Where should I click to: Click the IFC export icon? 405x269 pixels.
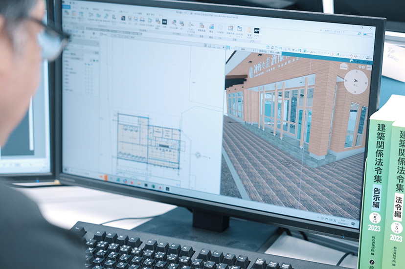[x=130, y=18]
